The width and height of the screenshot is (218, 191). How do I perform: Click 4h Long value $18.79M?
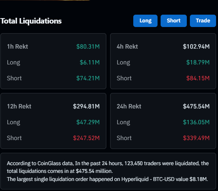coord(198,62)
